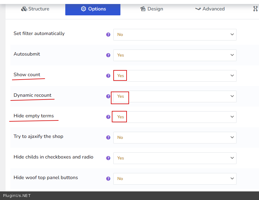Open the Advanced tab

click(x=210, y=9)
